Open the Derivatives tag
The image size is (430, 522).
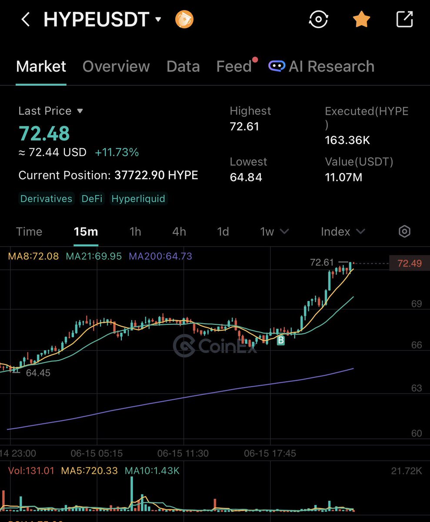tap(47, 199)
